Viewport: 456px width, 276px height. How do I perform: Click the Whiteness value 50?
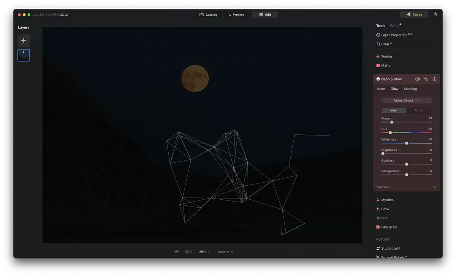(x=430, y=139)
